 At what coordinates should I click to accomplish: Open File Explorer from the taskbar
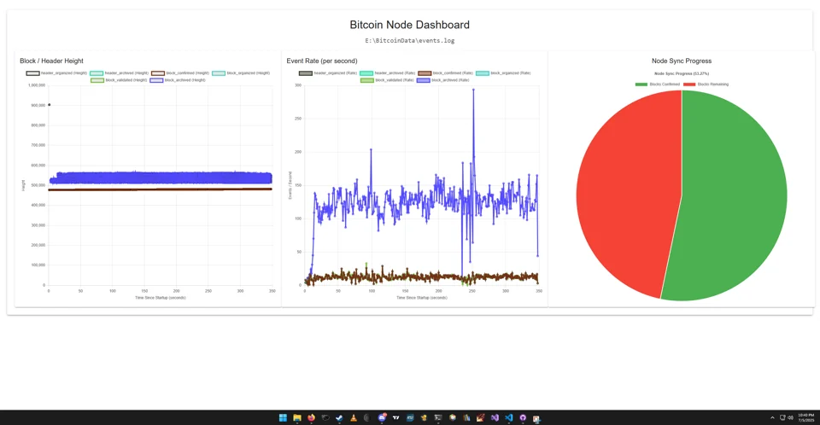point(297,417)
